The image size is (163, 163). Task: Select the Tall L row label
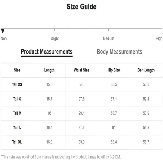[17, 128]
